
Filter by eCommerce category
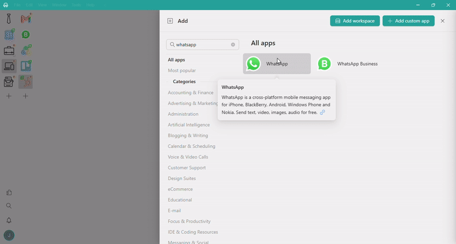click(x=180, y=189)
